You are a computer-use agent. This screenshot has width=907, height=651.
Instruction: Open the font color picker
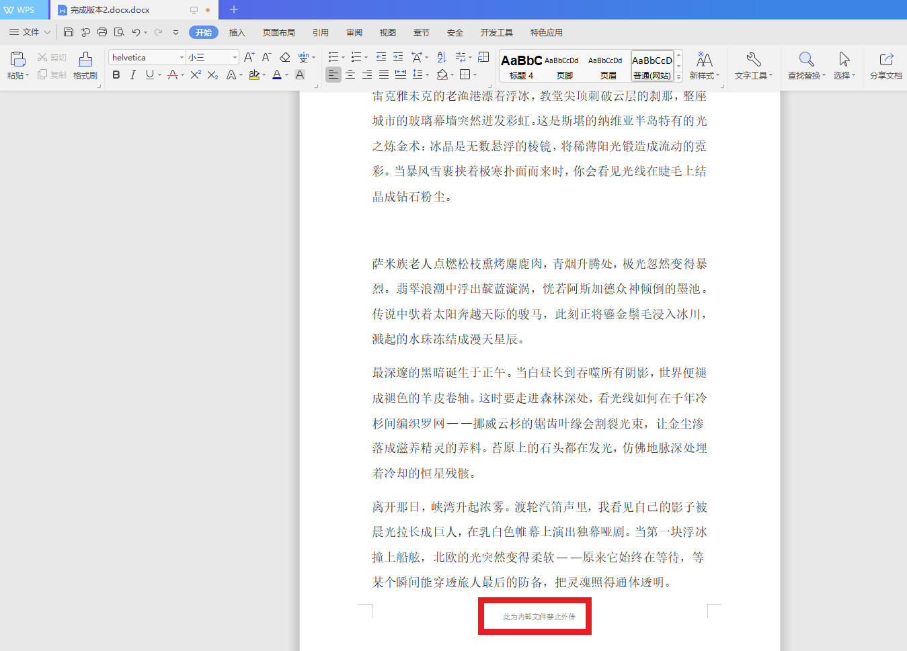pyautogui.click(x=276, y=75)
